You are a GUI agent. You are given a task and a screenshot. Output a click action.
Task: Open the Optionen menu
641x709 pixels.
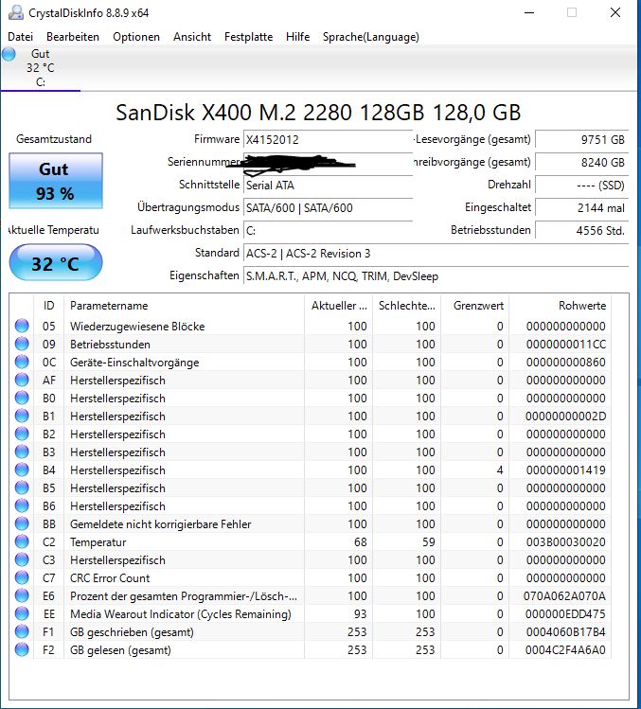[x=136, y=37]
